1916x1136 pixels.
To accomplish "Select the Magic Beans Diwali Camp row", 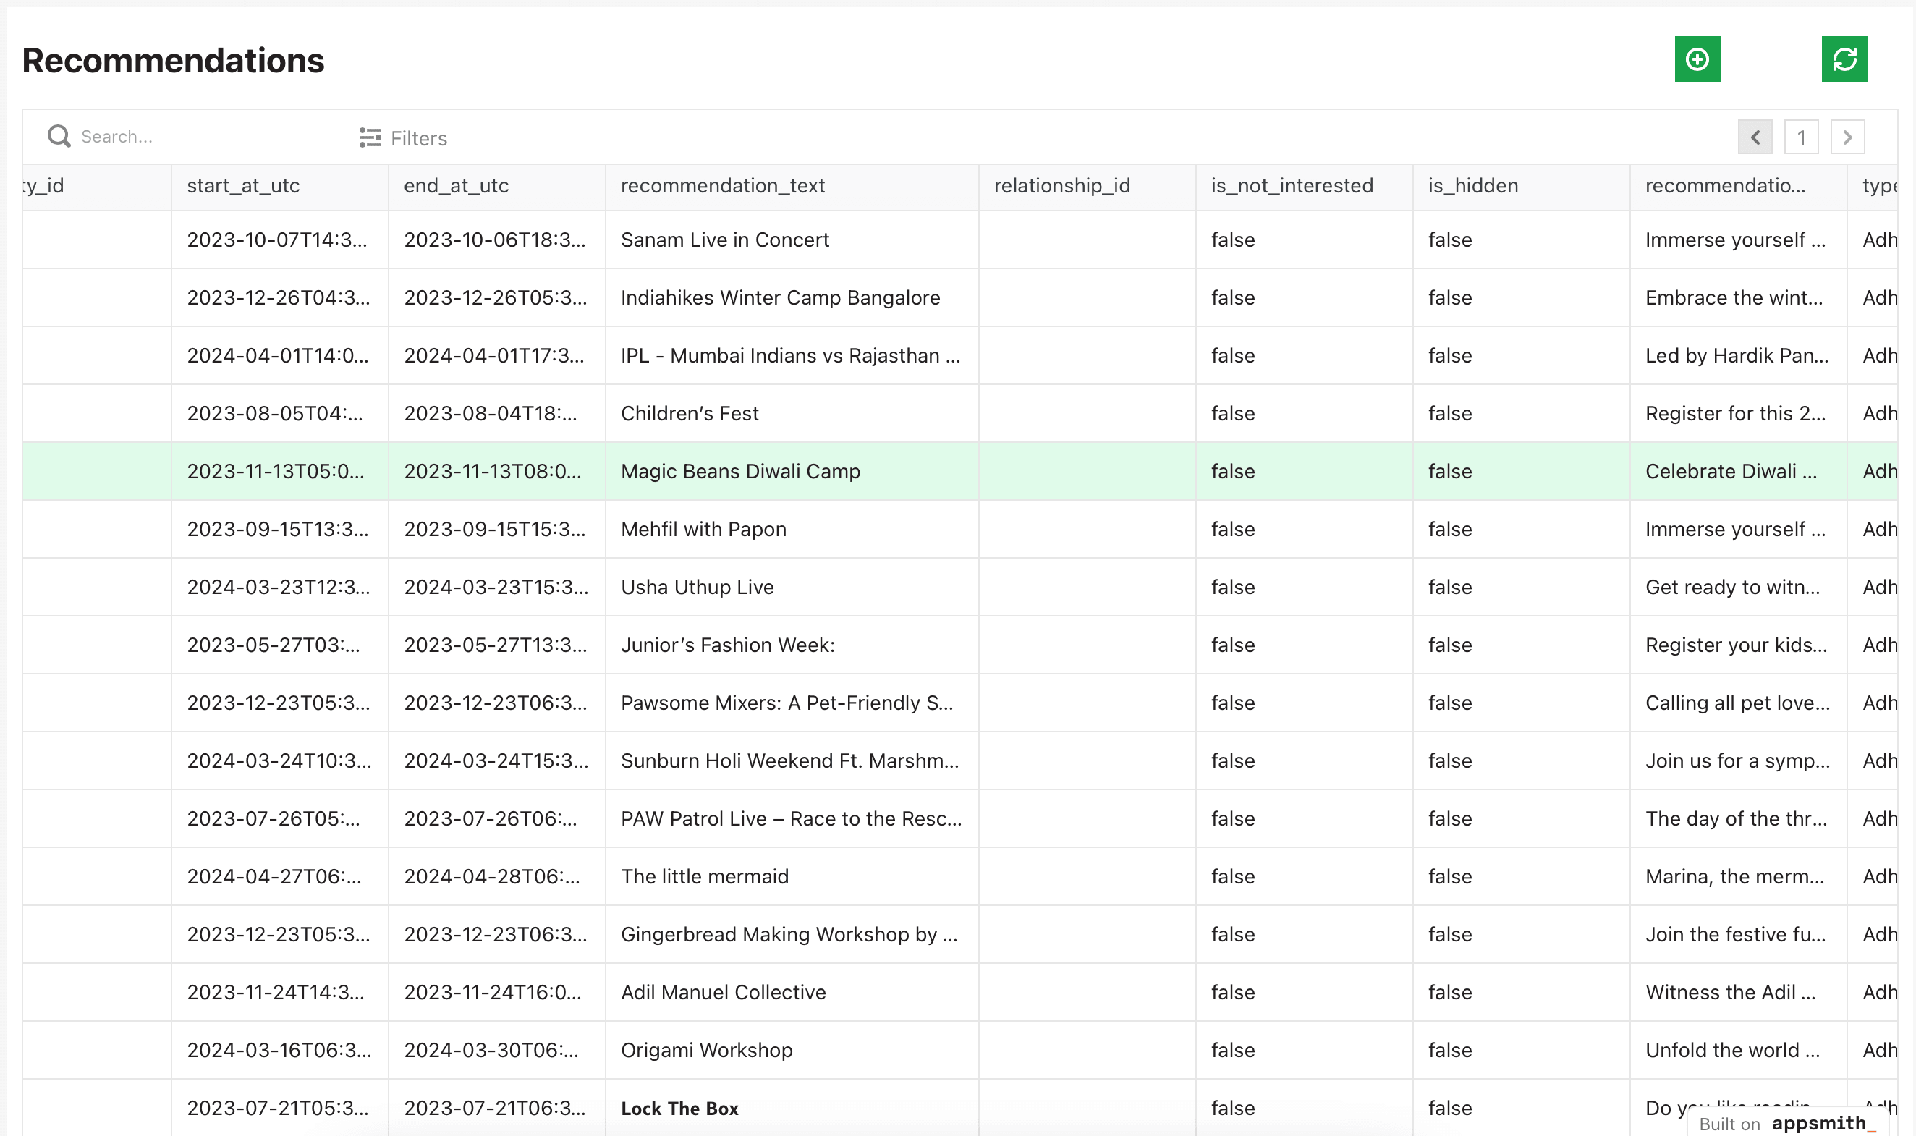I will click(739, 472).
